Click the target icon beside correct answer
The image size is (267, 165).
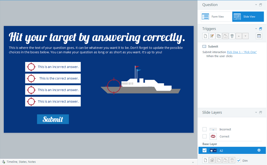click(31, 78)
